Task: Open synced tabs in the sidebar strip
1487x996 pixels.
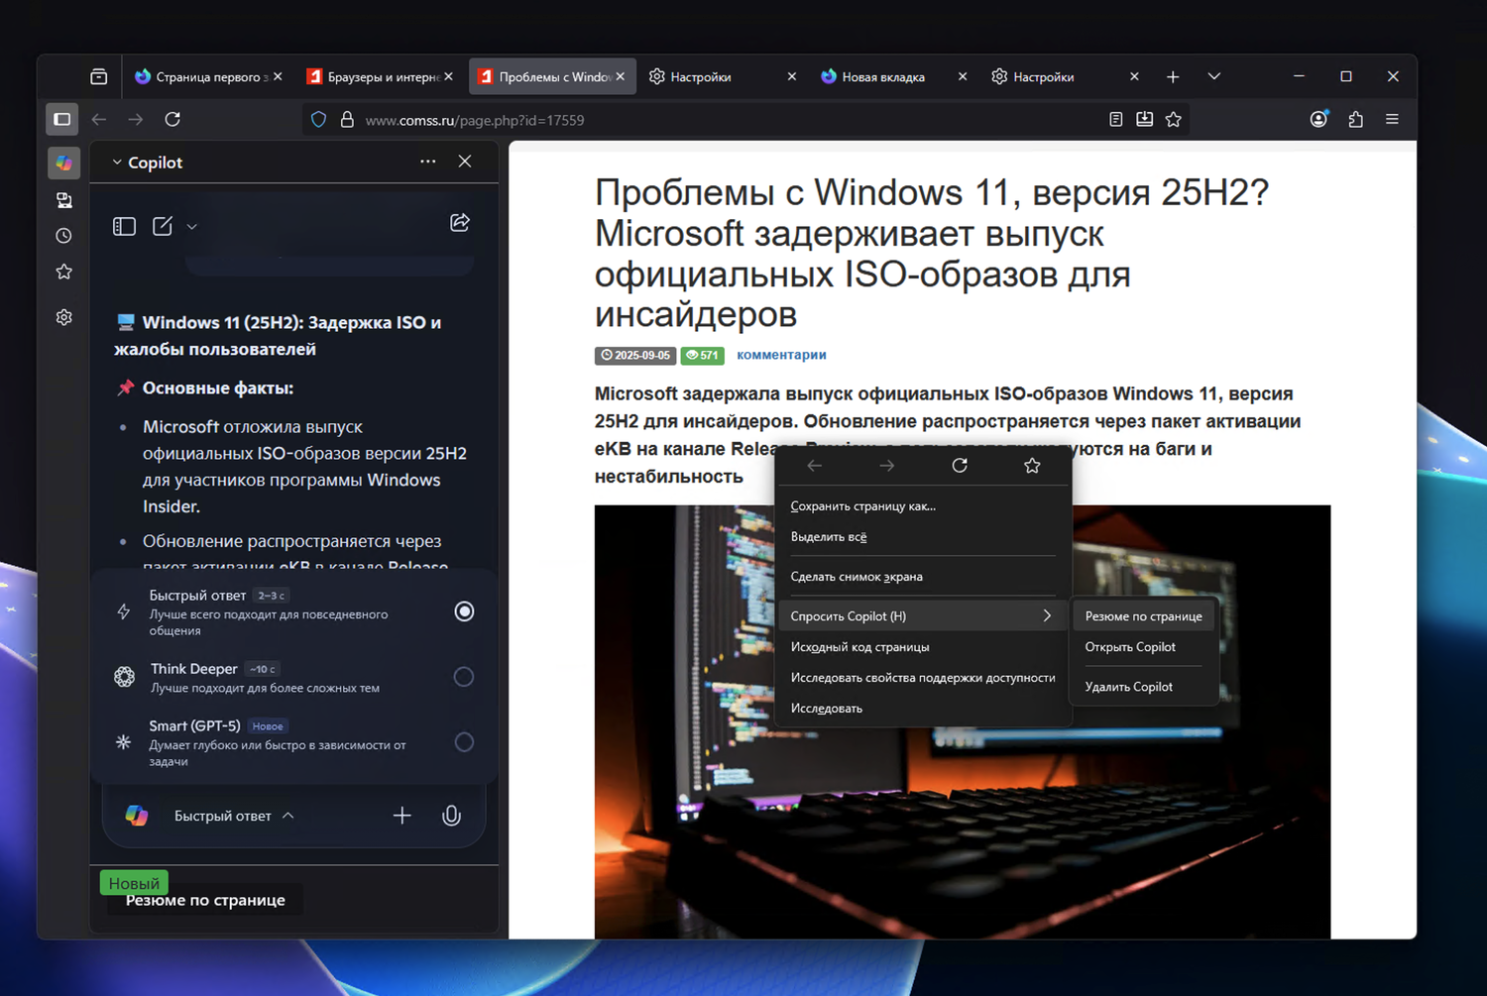Action: click(64, 200)
